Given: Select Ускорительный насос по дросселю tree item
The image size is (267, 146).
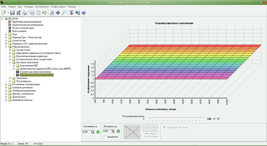Looking at the screenshot, I should (34, 59).
